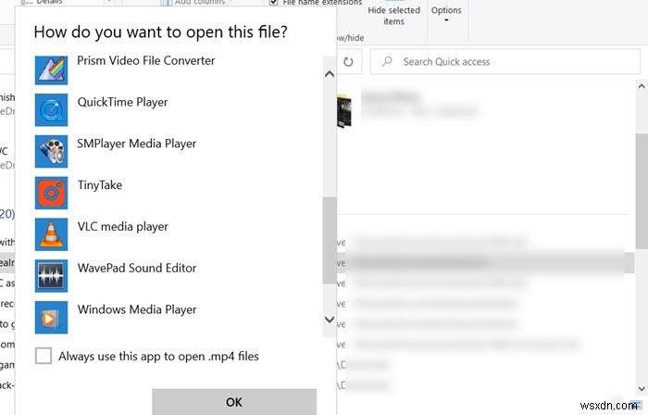Pick the SMPlayer Media Player icon
The height and width of the screenshot is (415, 648).
click(x=51, y=151)
